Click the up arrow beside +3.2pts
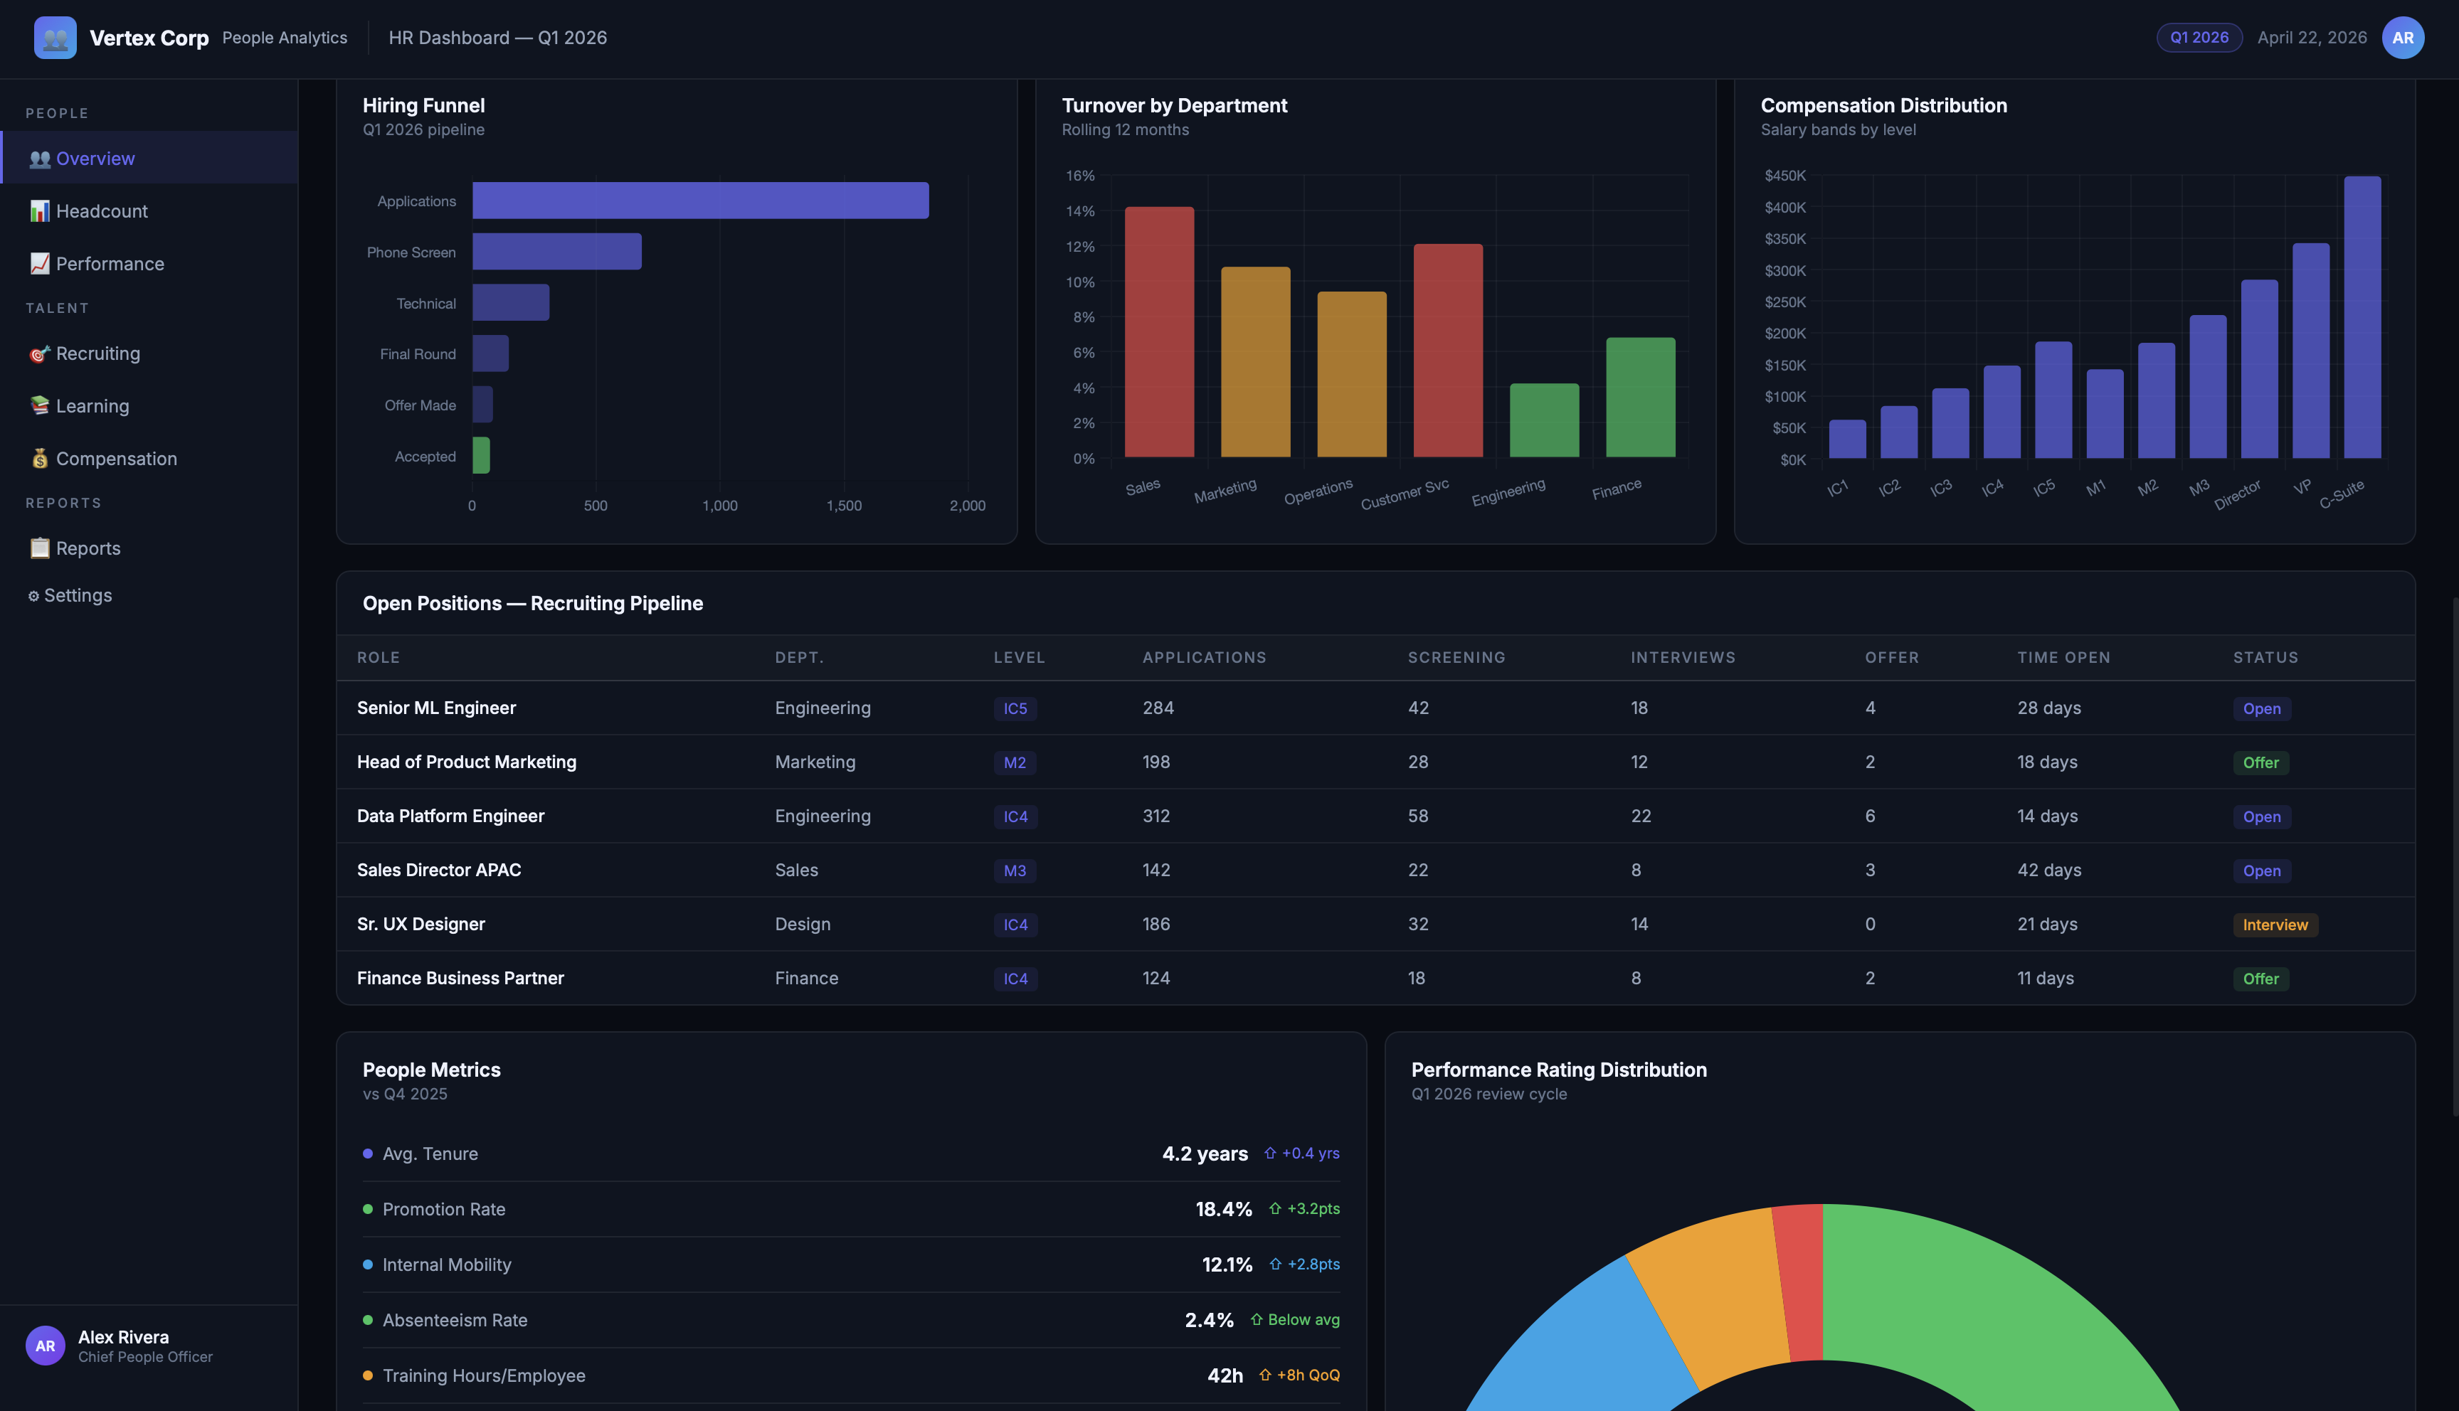Viewport: 2459px width, 1411px height. click(1274, 1208)
